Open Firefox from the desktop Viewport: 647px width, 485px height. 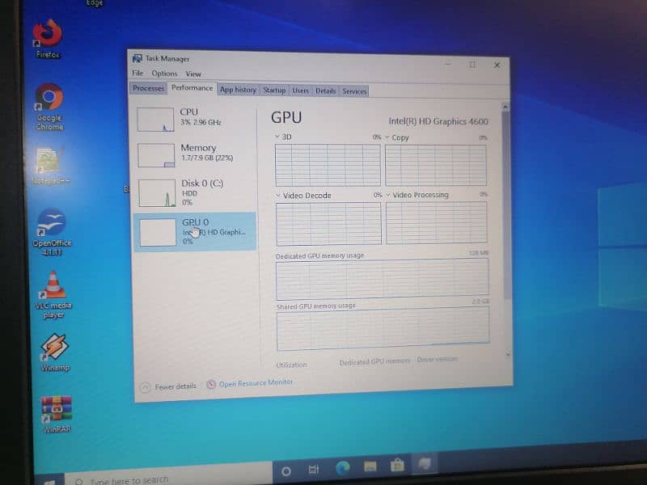47,35
